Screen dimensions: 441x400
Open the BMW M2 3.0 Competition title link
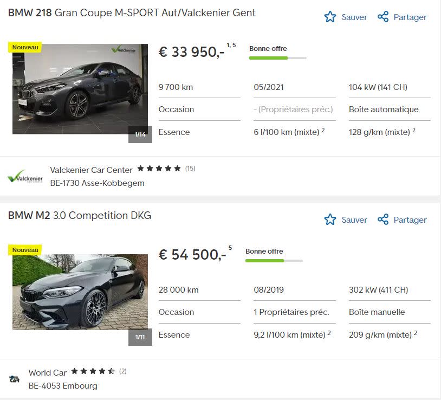(x=80, y=215)
